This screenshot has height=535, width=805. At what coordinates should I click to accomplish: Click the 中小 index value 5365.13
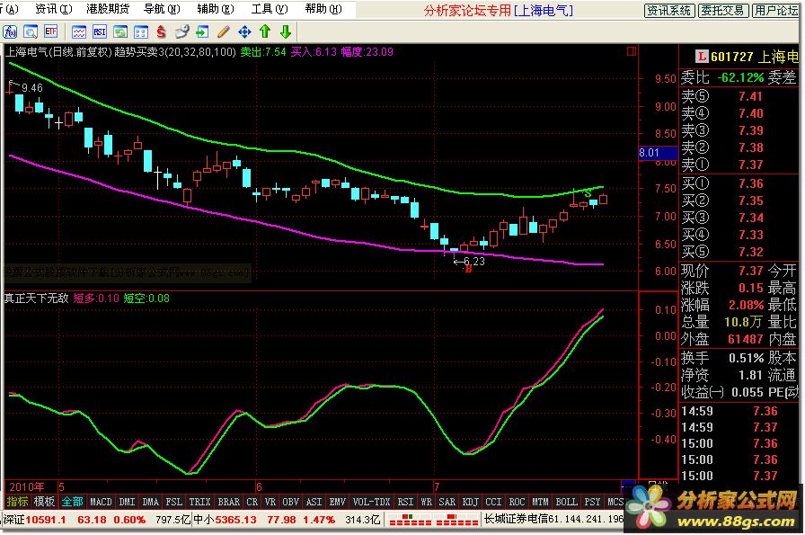click(235, 520)
